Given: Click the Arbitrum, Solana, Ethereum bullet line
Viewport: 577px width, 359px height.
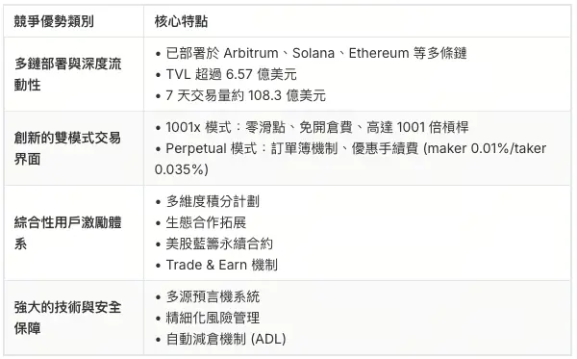Looking at the screenshot, I should tap(311, 53).
